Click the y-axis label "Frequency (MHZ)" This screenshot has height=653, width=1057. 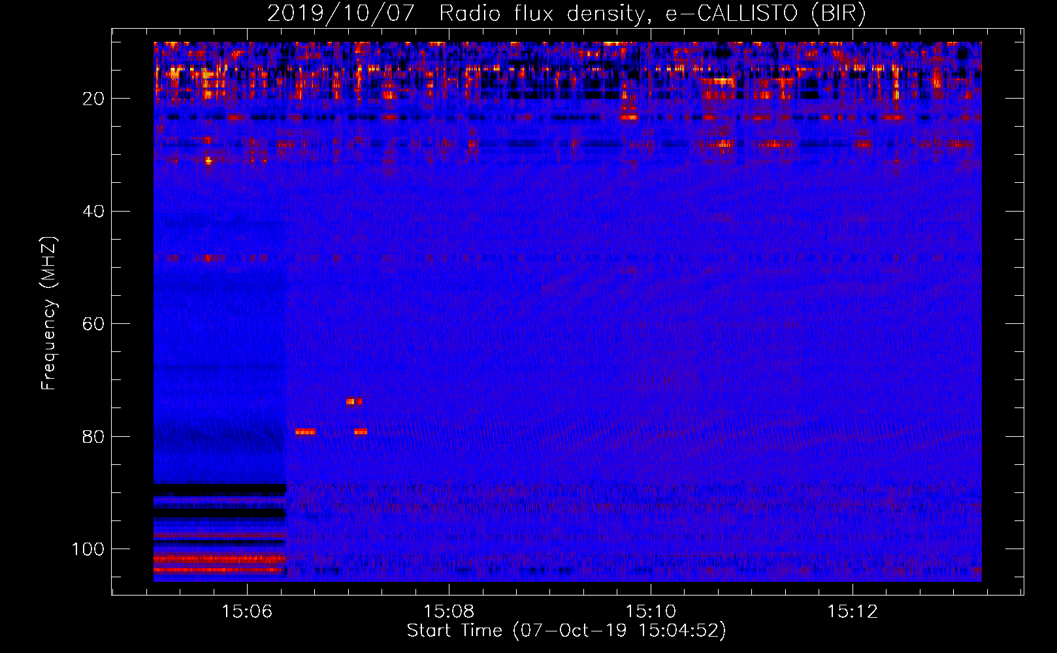50,313
